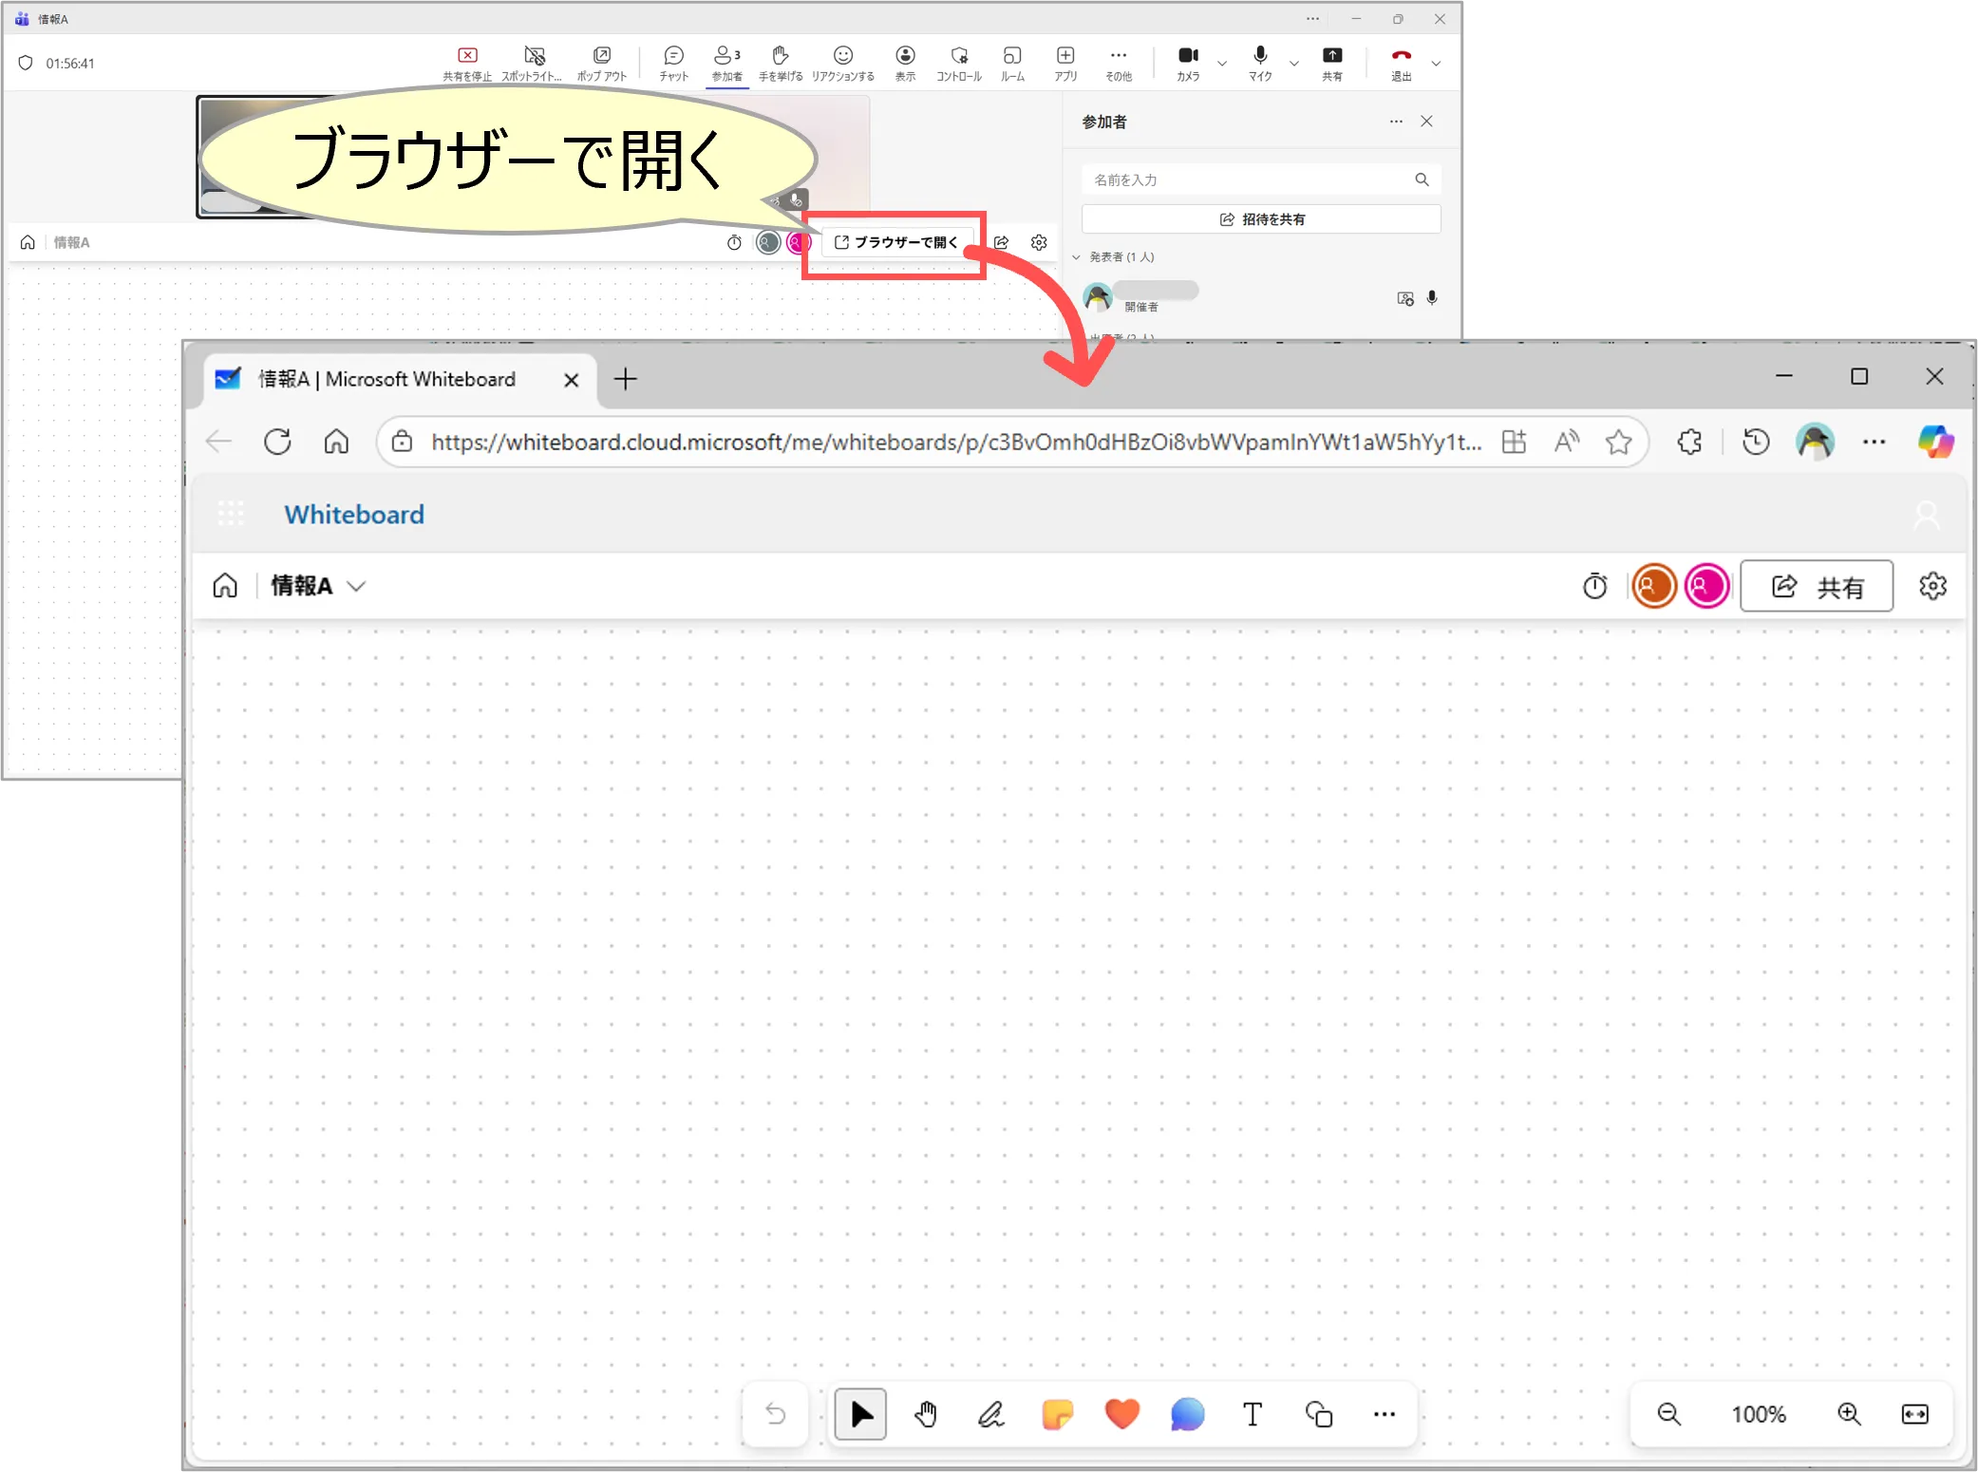Click the fit-to-screen icon

(1914, 1414)
